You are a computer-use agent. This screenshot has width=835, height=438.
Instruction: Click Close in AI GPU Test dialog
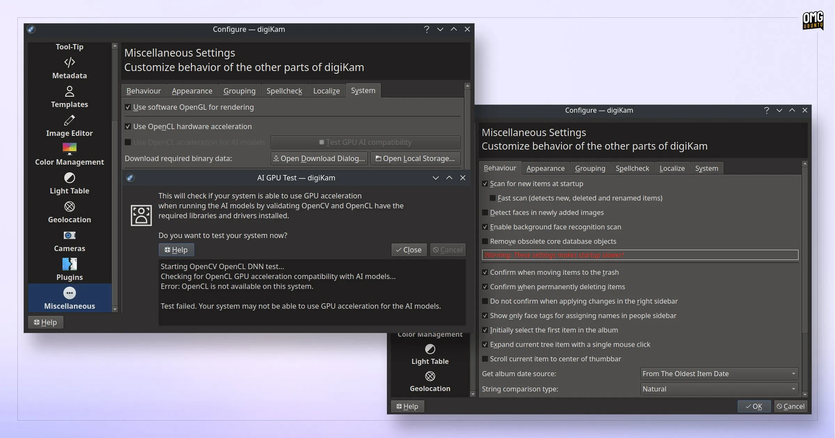(x=409, y=250)
